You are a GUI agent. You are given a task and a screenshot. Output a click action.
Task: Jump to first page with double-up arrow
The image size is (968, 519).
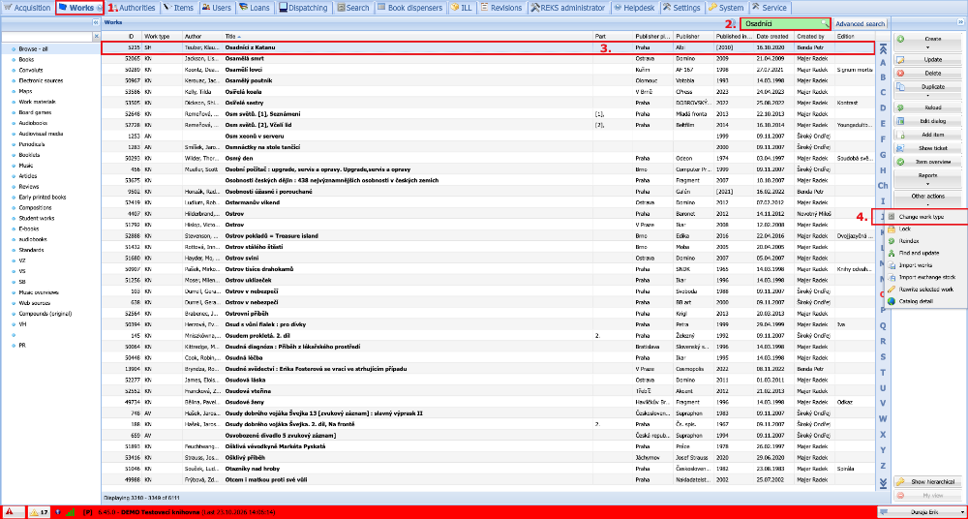[883, 48]
